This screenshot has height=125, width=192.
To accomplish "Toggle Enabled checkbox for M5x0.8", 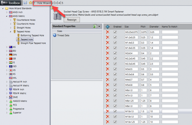I will (x=115, y=85).
